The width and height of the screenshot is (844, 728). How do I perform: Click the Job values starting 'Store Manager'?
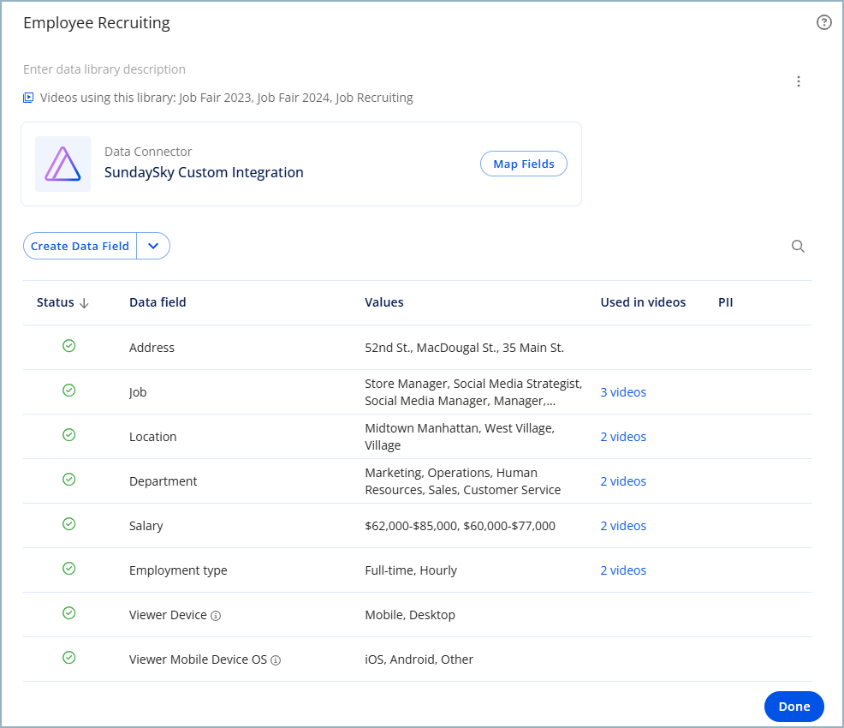(473, 392)
